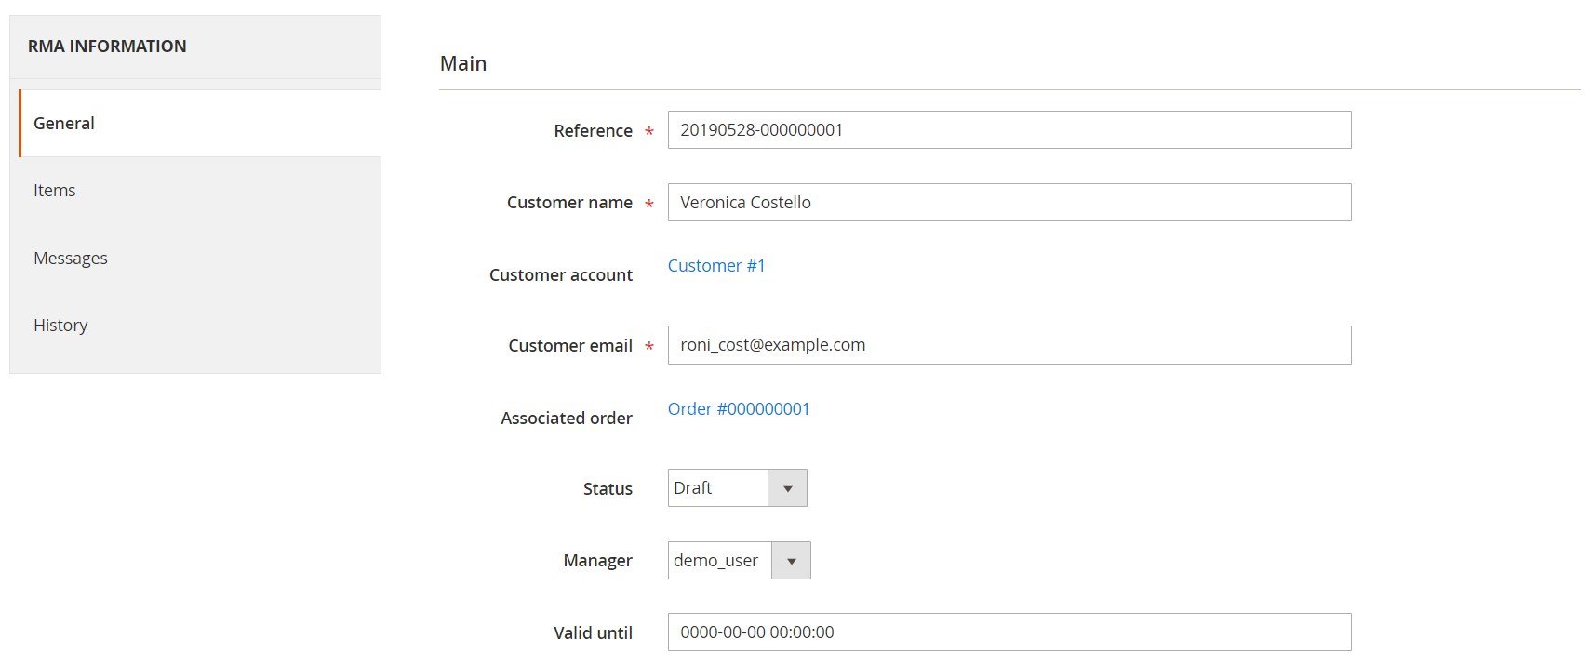Click the Customer name label
Viewport: 1590px width, 665px height.
(569, 203)
